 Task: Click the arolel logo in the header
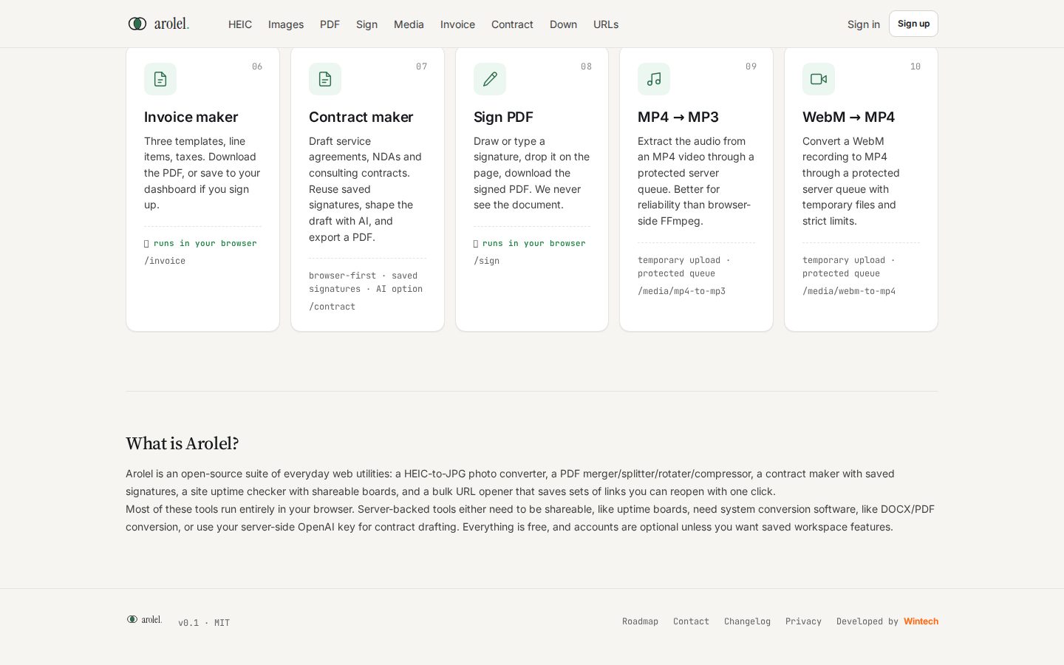point(159,24)
